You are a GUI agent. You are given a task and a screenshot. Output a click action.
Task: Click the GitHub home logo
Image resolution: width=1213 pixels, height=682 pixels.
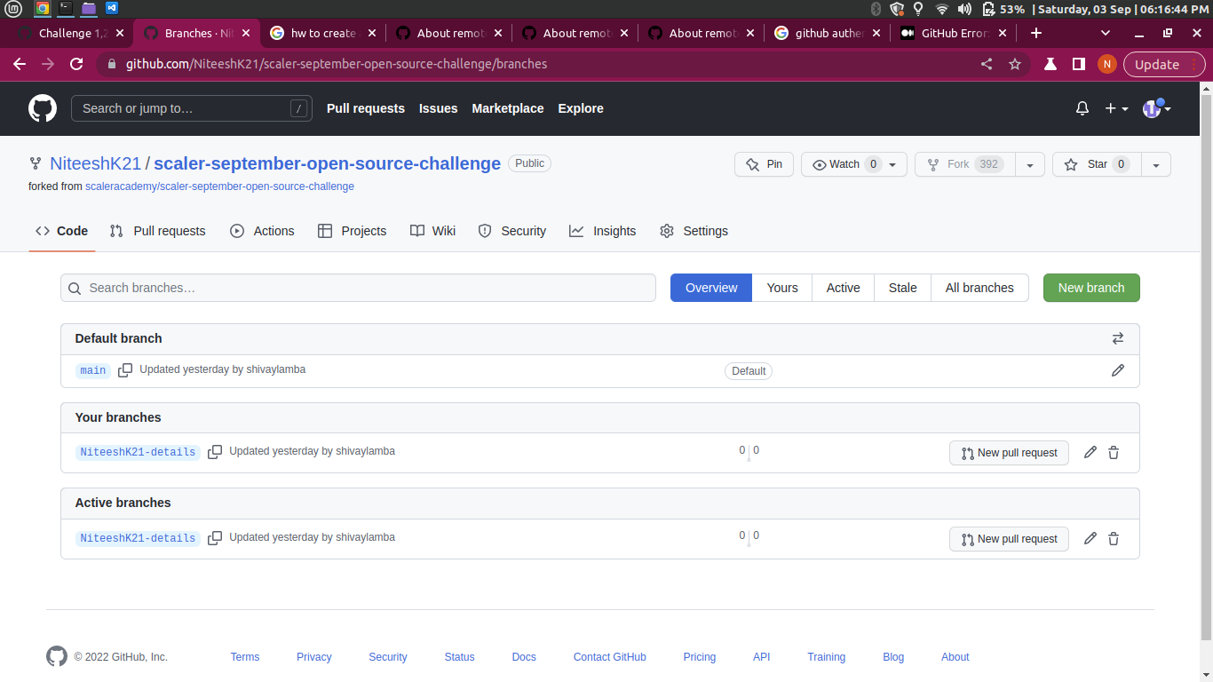point(42,108)
